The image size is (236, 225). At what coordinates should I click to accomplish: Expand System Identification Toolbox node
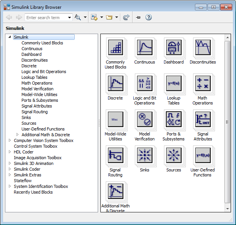click(x=10, y=186)
